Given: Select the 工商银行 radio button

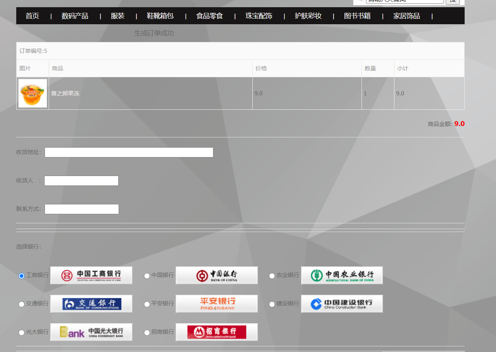Looking at the screenshot, I should coord(22,276).
